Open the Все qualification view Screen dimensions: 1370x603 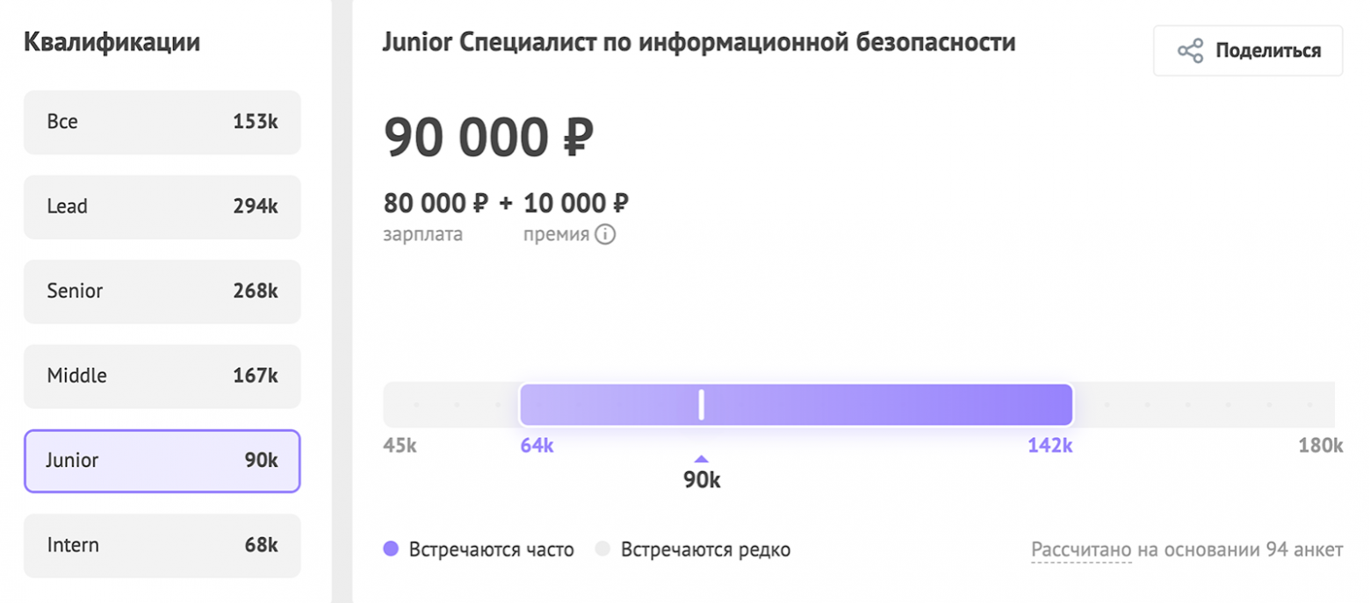click(162, 122)
